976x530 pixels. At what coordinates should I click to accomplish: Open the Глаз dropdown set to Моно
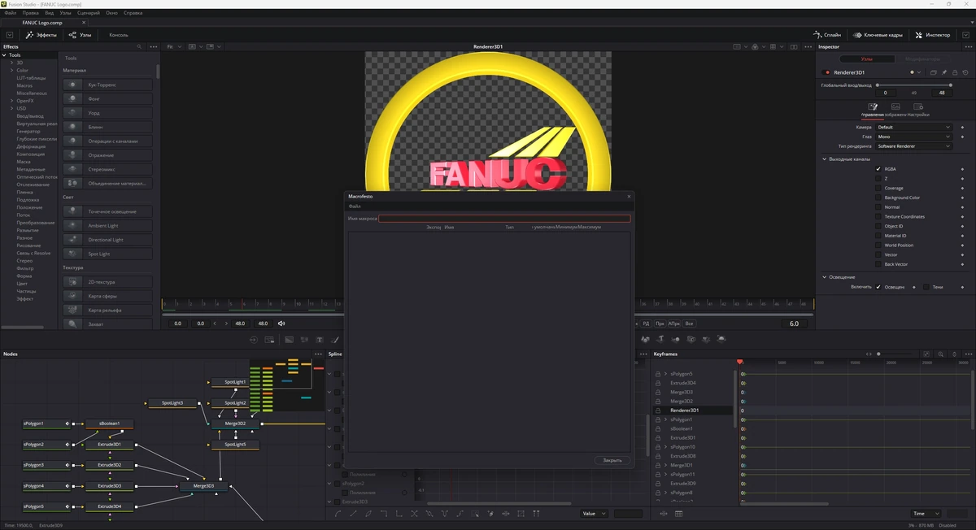coord(913,137)
